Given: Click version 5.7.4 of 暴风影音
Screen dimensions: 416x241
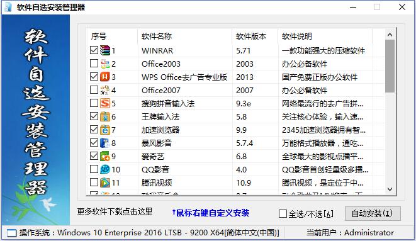Looking at the screenshot, I should [245, 143].
